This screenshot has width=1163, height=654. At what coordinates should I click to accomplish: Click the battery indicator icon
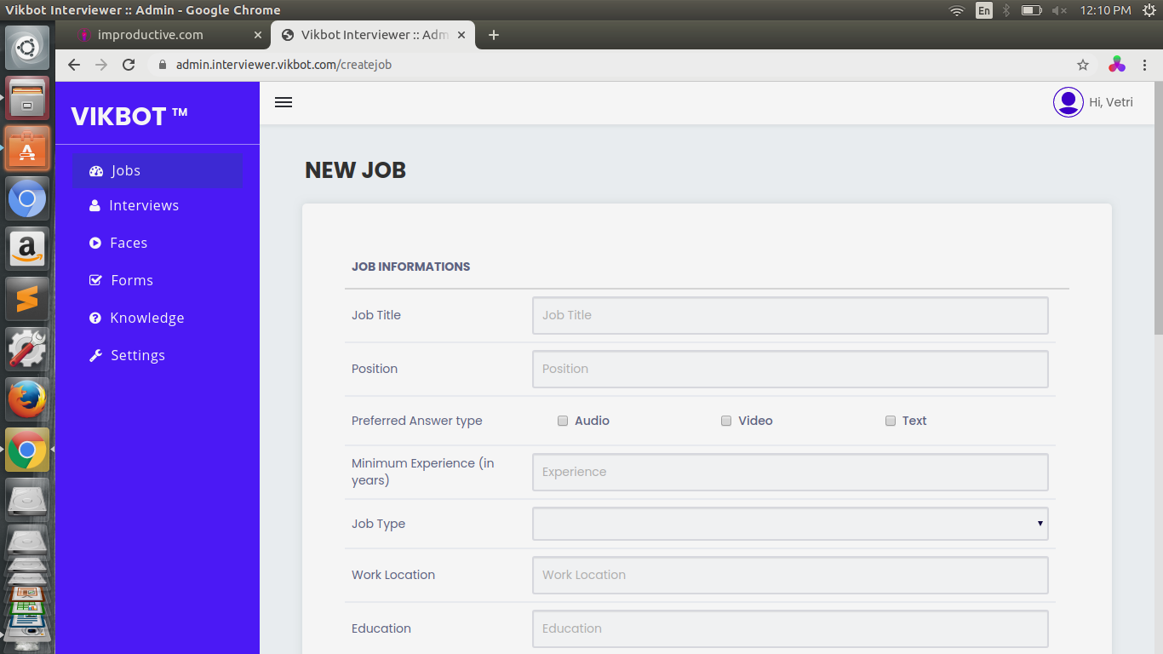pos(1031,10)
